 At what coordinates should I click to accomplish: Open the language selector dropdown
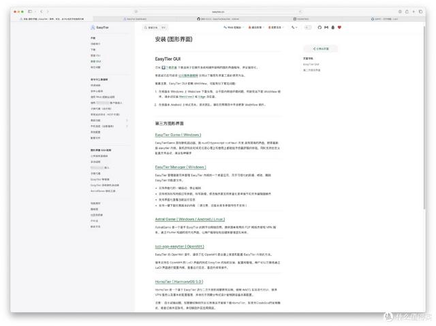(x=294, y=27)
